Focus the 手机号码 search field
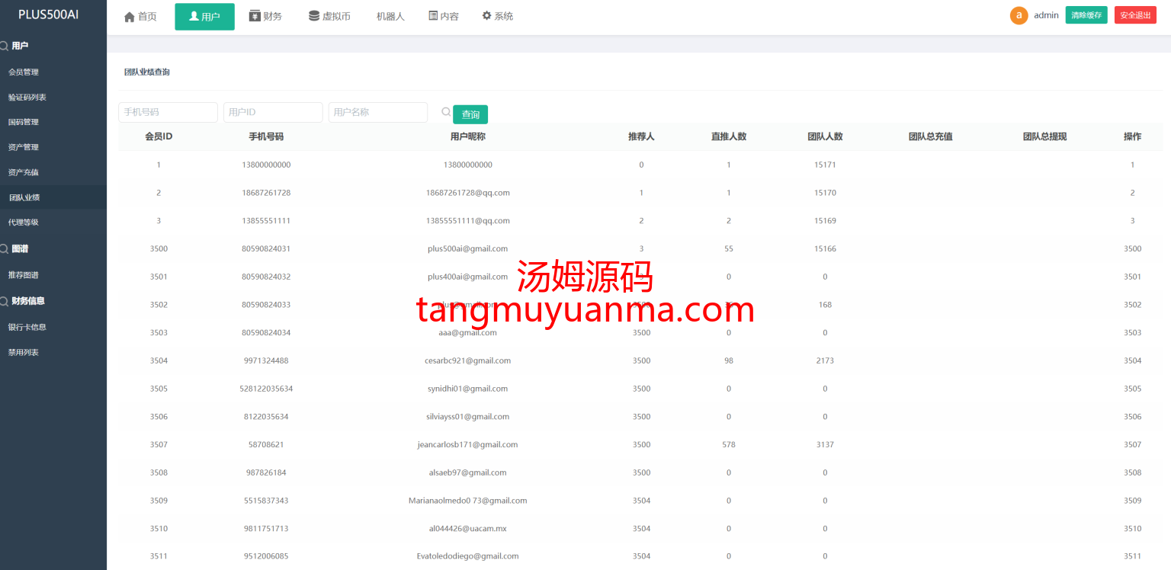This screenshot has width=1171, height=570. tap(168, 112)
